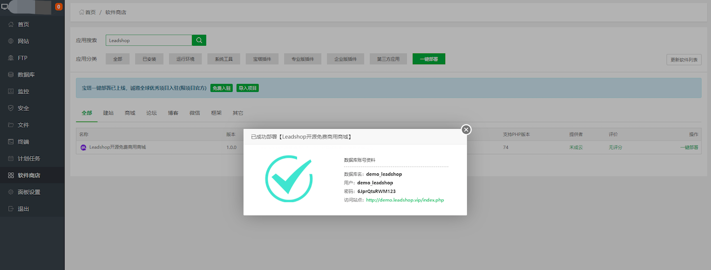Click database name value demo_leadshop
Image resolution: width=711 pixels, height=270 pixels.
click(384, 174)
